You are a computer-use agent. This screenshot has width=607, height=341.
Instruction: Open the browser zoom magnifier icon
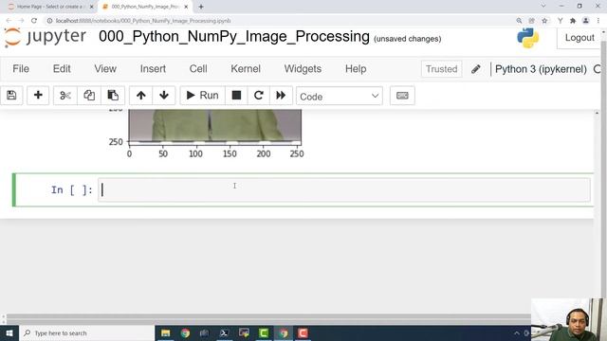tap(519, 21)
